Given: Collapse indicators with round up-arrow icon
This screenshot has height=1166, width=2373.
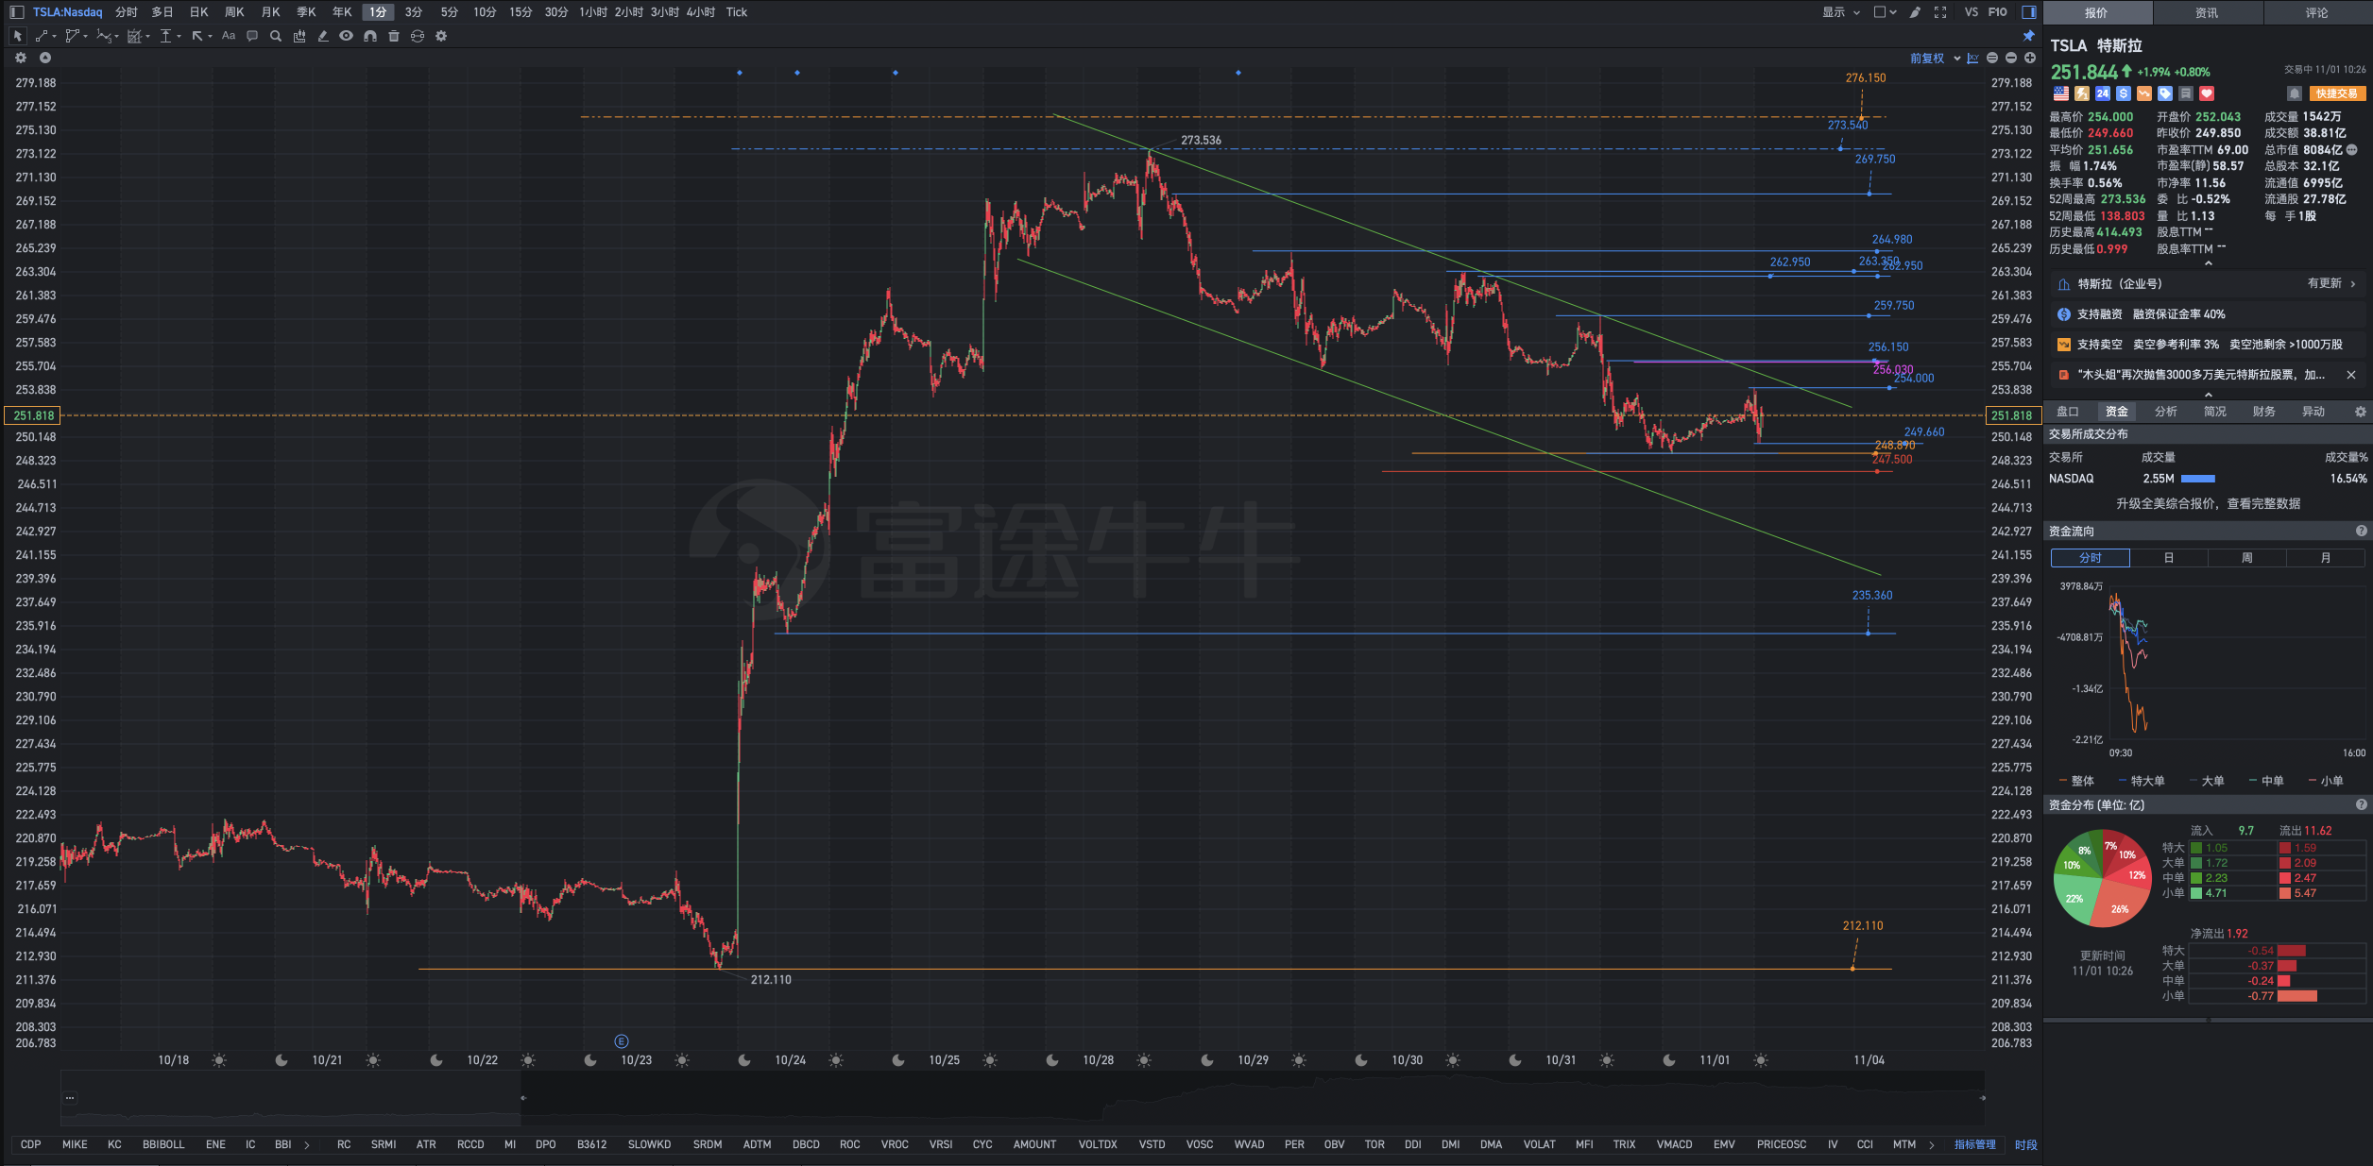Looking at the screenshot, I should tap(44, 58).
